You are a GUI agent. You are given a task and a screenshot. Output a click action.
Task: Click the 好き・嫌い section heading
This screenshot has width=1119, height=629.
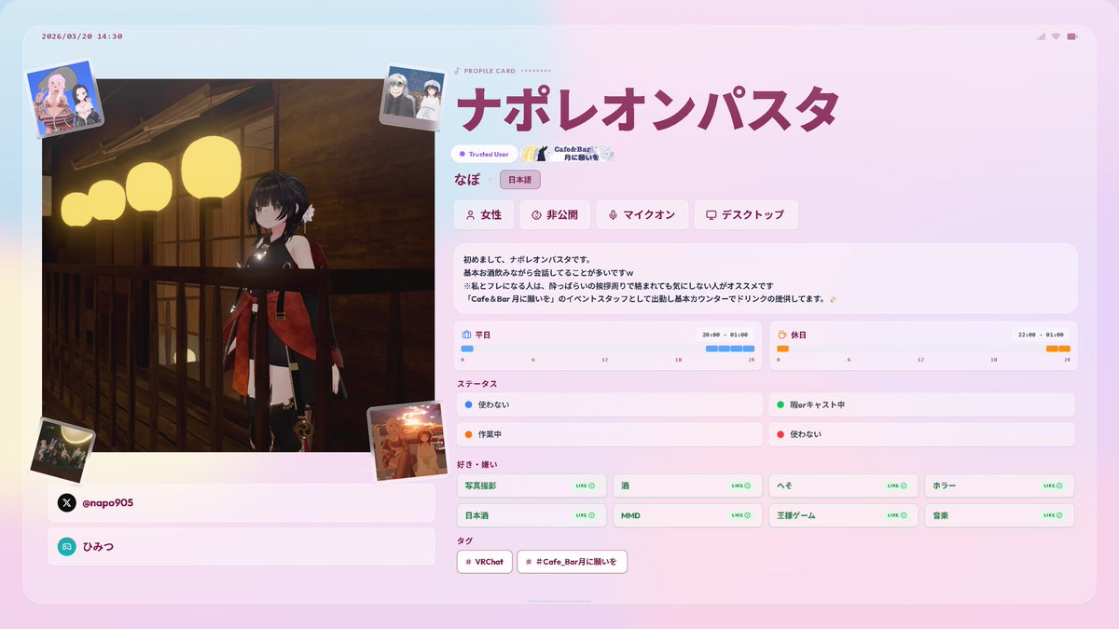pyautogui.click(x=477, y=464)
